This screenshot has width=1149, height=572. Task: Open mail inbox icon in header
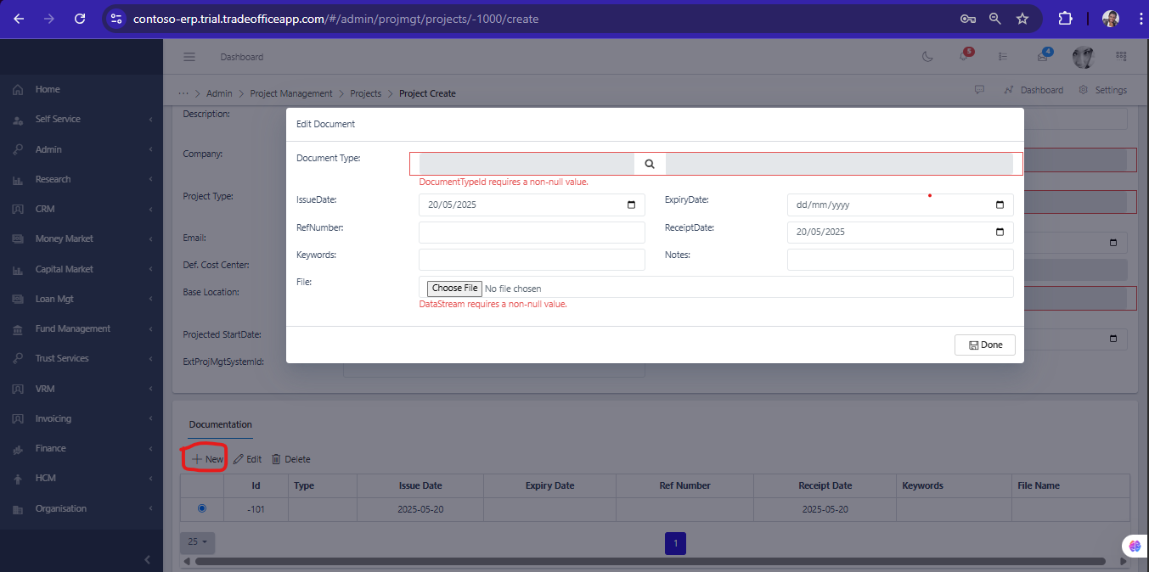pos(1042,57)
